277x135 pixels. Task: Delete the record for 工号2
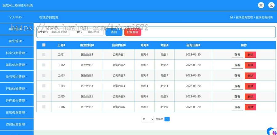tap(250, 65)
